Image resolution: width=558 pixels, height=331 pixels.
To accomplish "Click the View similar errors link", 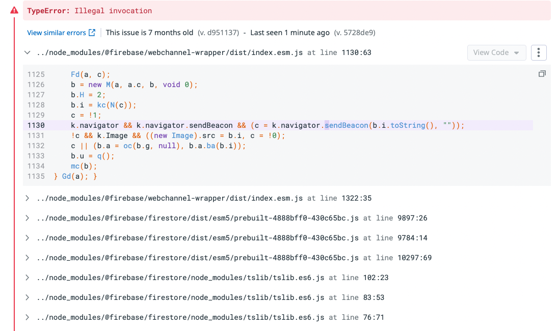I will [x=56, y=32].
